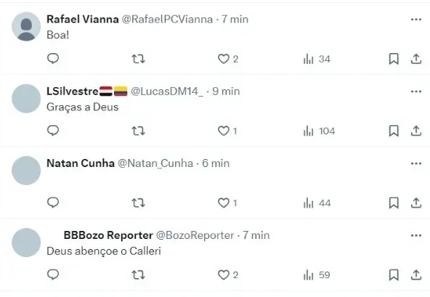Retweet Rafael Vianna's "Boa!" post

click(x=138, y=59)
